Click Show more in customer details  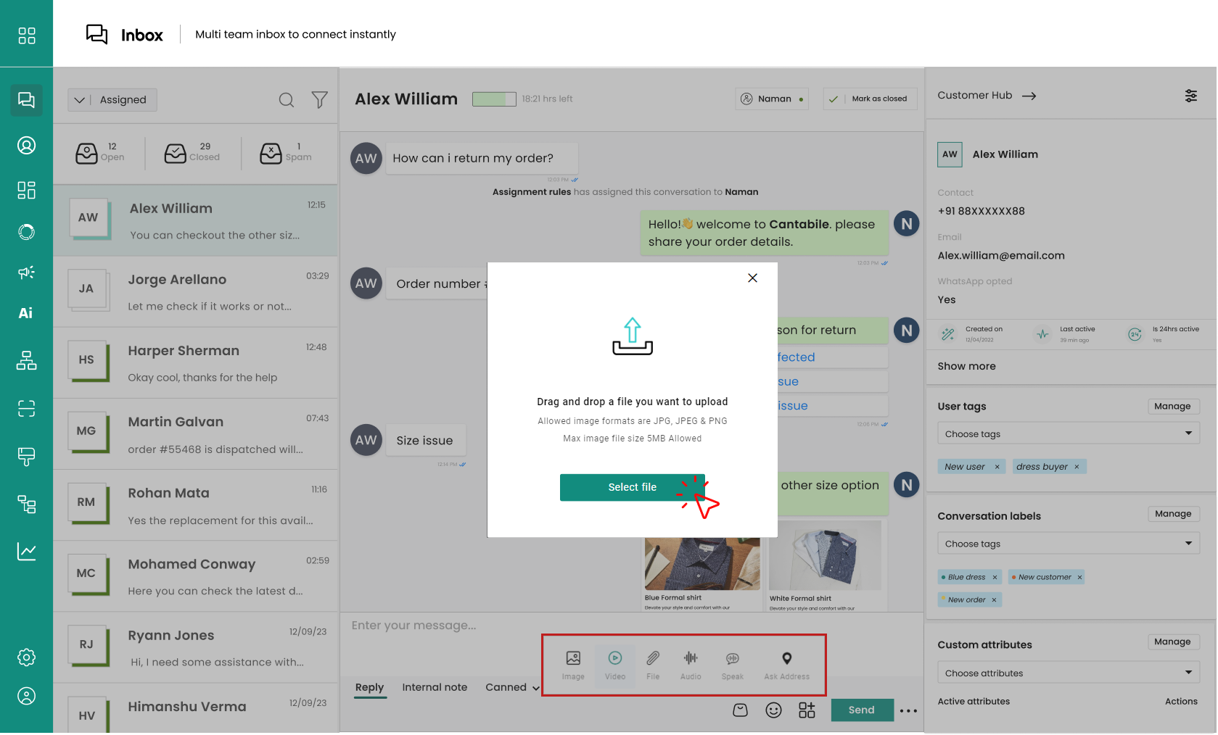point(966,366)
